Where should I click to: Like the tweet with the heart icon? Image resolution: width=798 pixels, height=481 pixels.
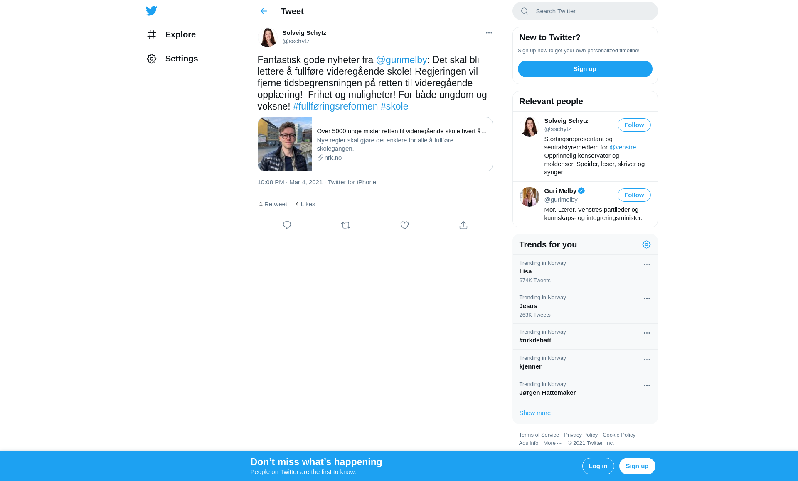[404, 225]
